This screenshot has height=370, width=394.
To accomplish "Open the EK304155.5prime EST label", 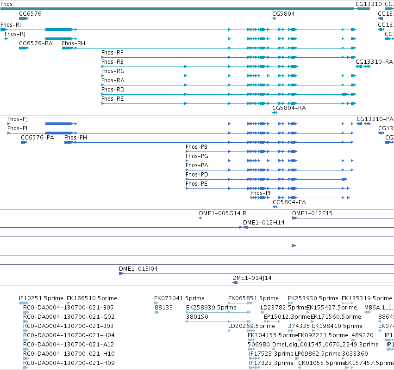I will pos(273,335).
